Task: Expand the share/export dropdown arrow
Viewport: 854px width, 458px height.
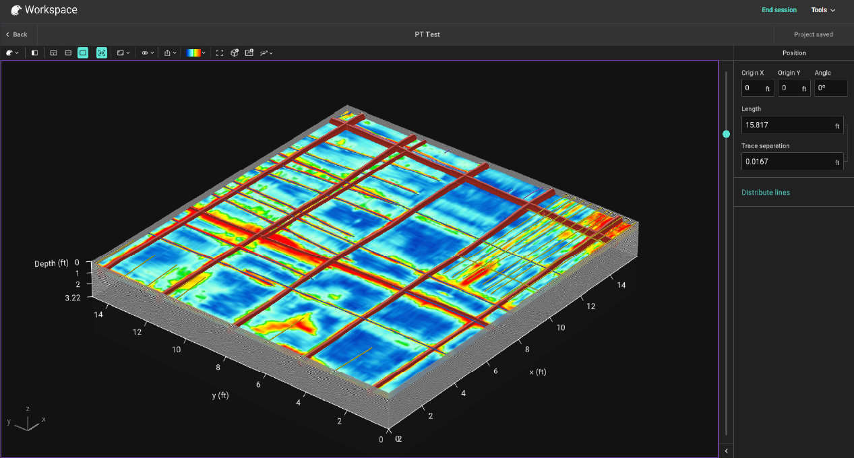Action: pyautogui.click(x=173, y=53)
